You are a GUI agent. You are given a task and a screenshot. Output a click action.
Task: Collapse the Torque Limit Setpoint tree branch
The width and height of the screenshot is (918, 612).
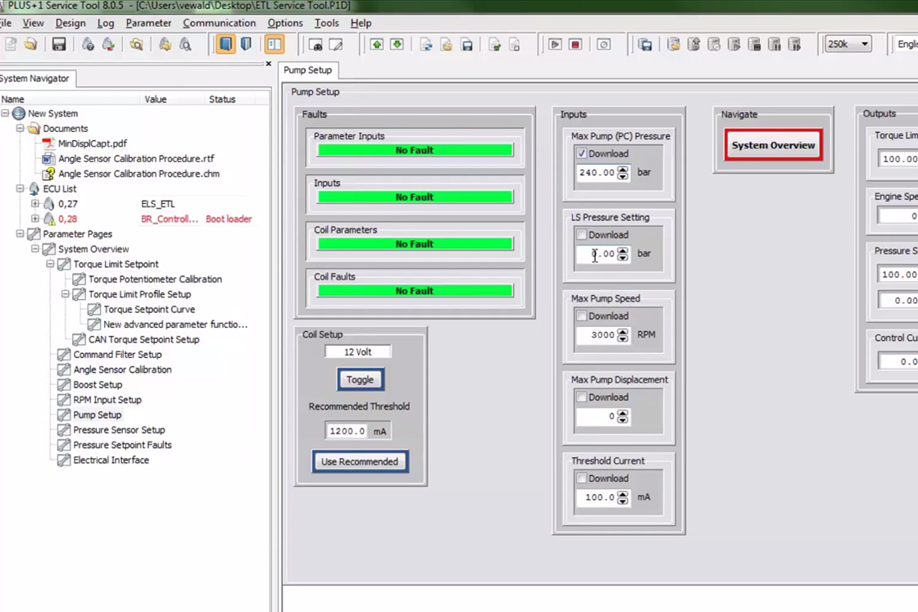[x=50, y=264]
